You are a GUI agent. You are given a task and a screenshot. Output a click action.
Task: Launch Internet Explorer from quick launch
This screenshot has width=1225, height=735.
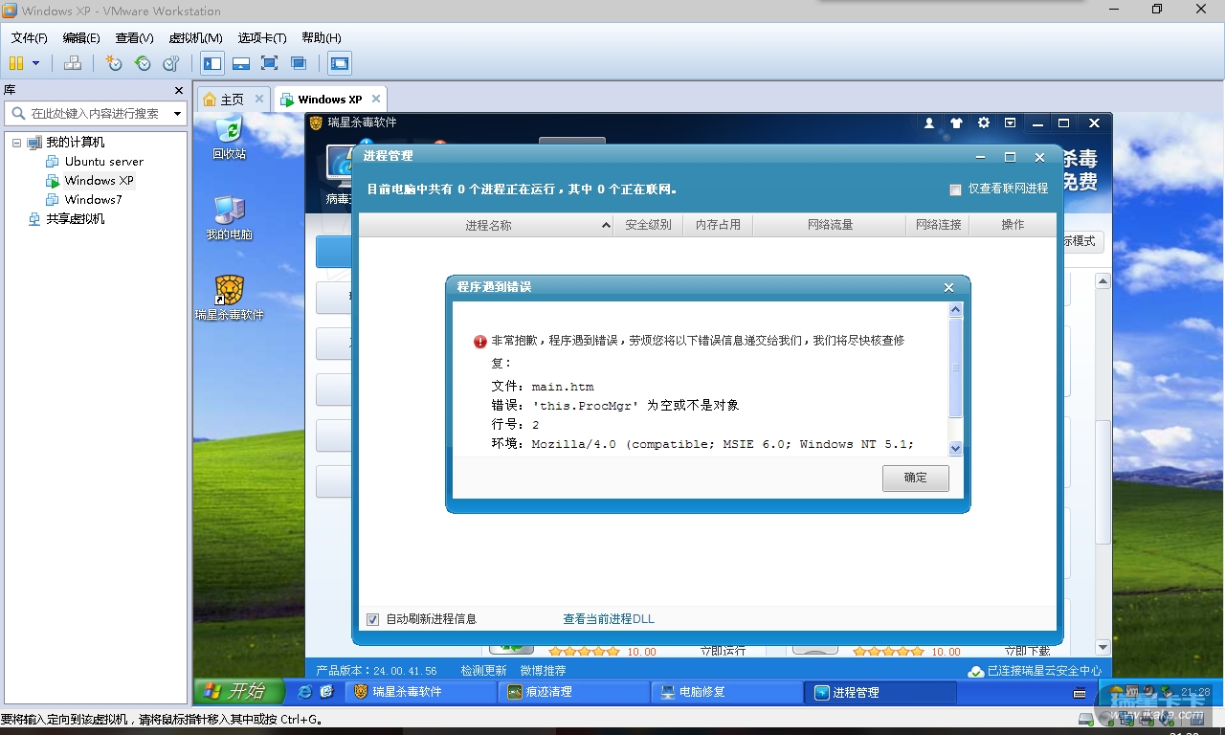pyautogui.click(x=304, y=692)
